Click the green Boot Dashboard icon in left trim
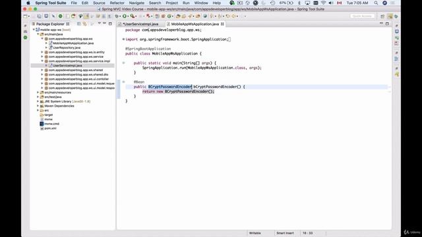Viewport: 422px width, 237px height. pyautogui.click(x=25, y=38)
